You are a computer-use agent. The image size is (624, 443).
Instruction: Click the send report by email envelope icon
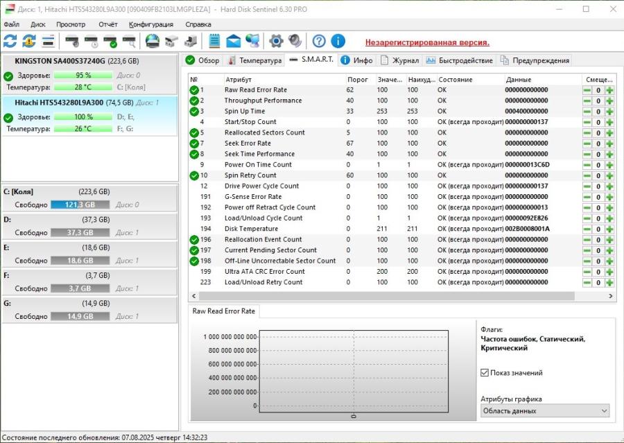[x=233, y=41]
